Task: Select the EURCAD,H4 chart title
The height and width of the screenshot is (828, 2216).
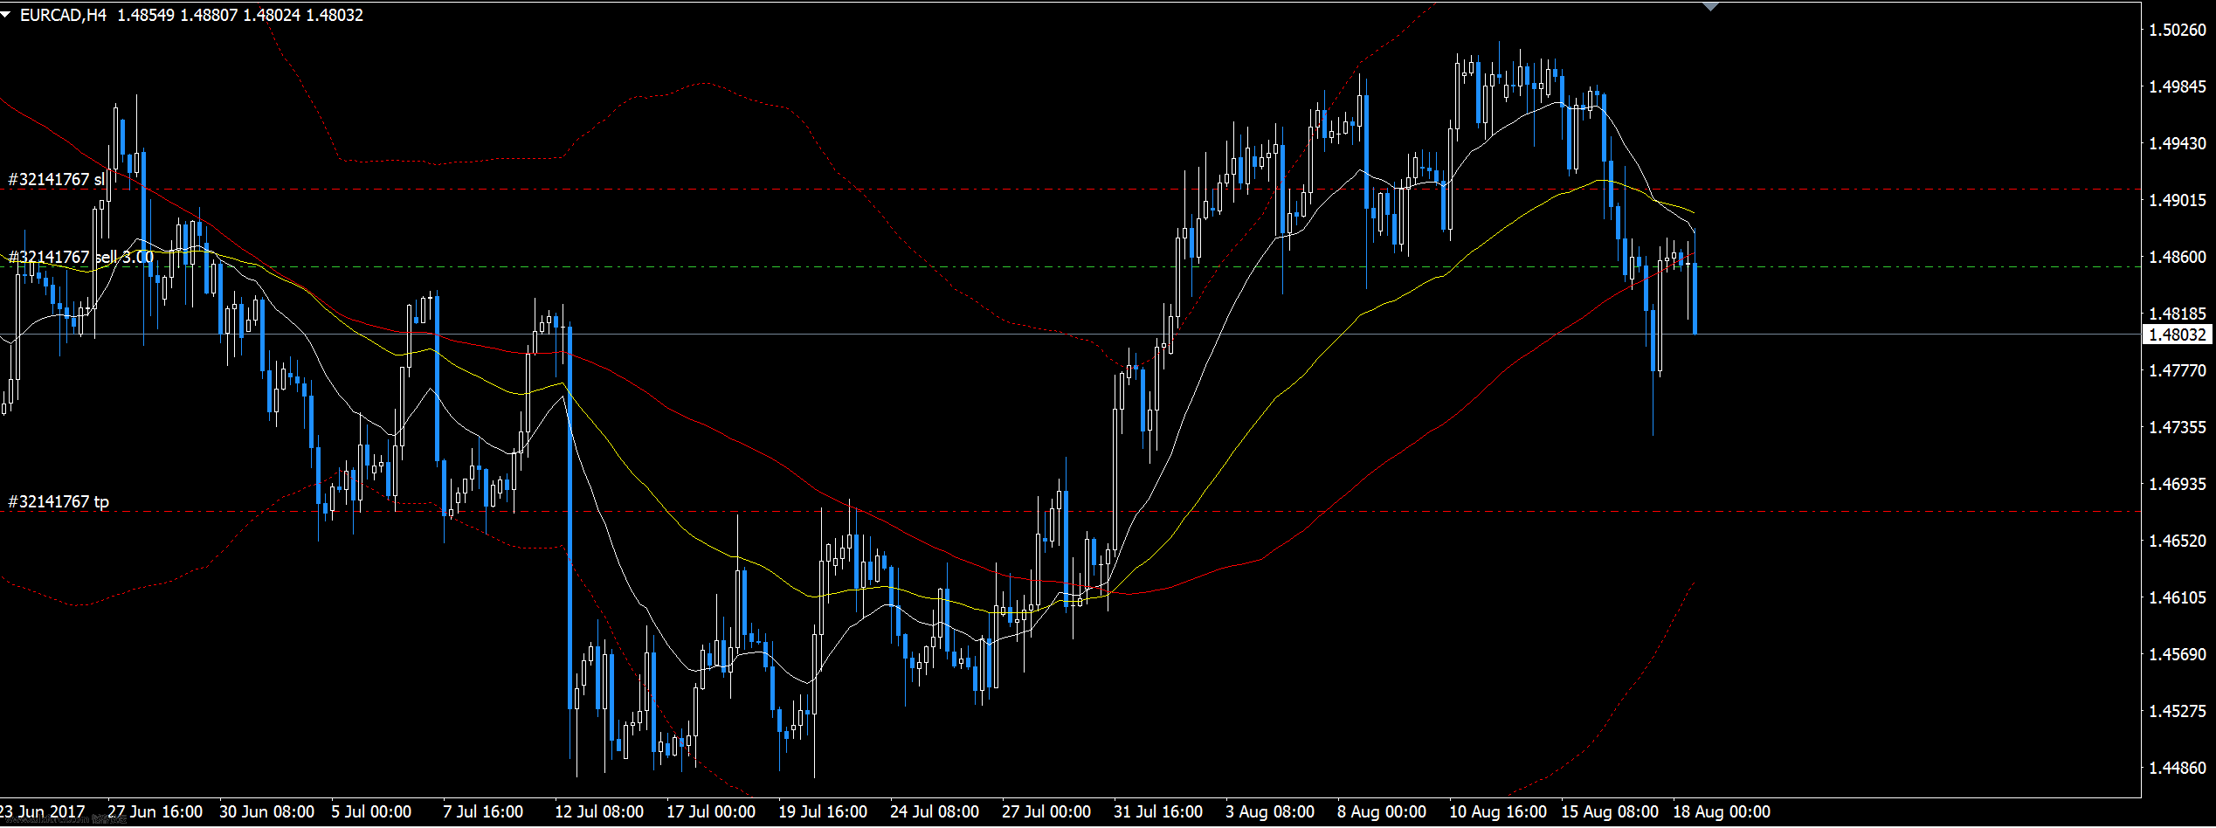Action: 63,15
